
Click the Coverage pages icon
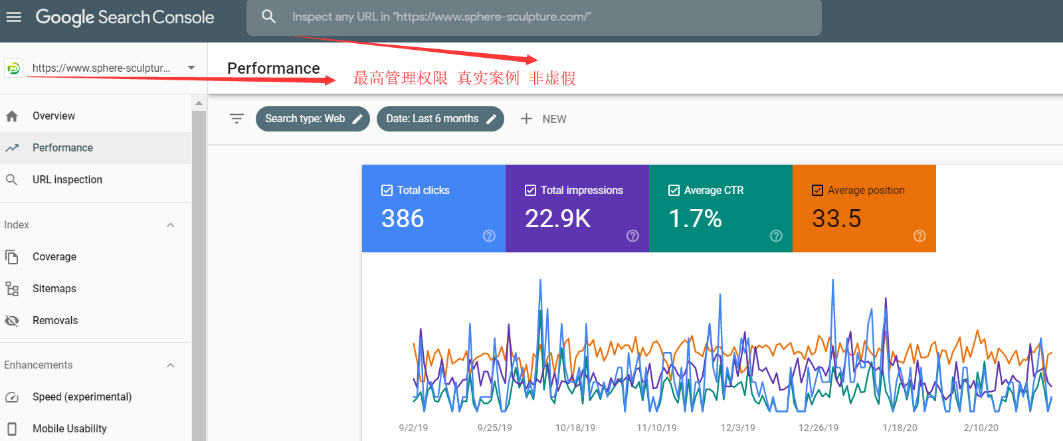(x=12, y=257)
